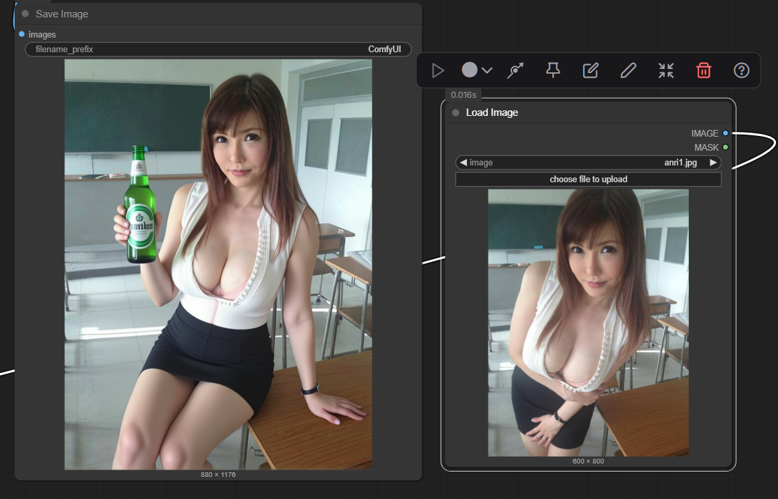Toggle collapse dot on the Load Image node
This screenshot has height=499, width=778.
[456, 113]
